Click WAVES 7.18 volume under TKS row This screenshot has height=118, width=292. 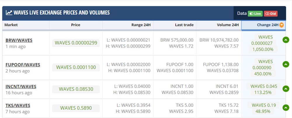pos(227,112)
